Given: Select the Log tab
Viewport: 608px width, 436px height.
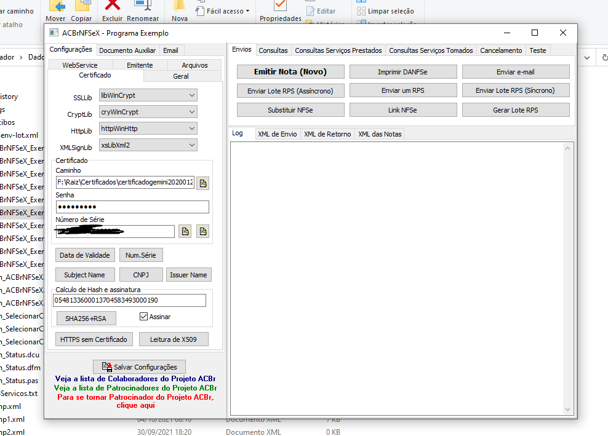Looking at the screenshot, I should pos(238,133).
